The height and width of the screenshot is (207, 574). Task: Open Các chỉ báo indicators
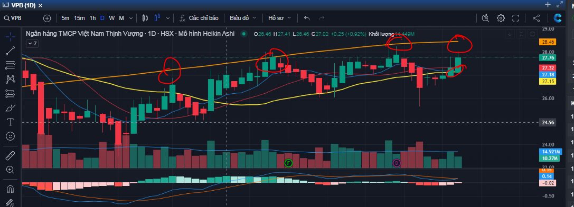(x=199, y=18)
